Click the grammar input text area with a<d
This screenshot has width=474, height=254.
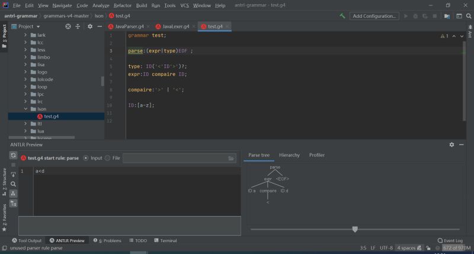tap(137, 191)
